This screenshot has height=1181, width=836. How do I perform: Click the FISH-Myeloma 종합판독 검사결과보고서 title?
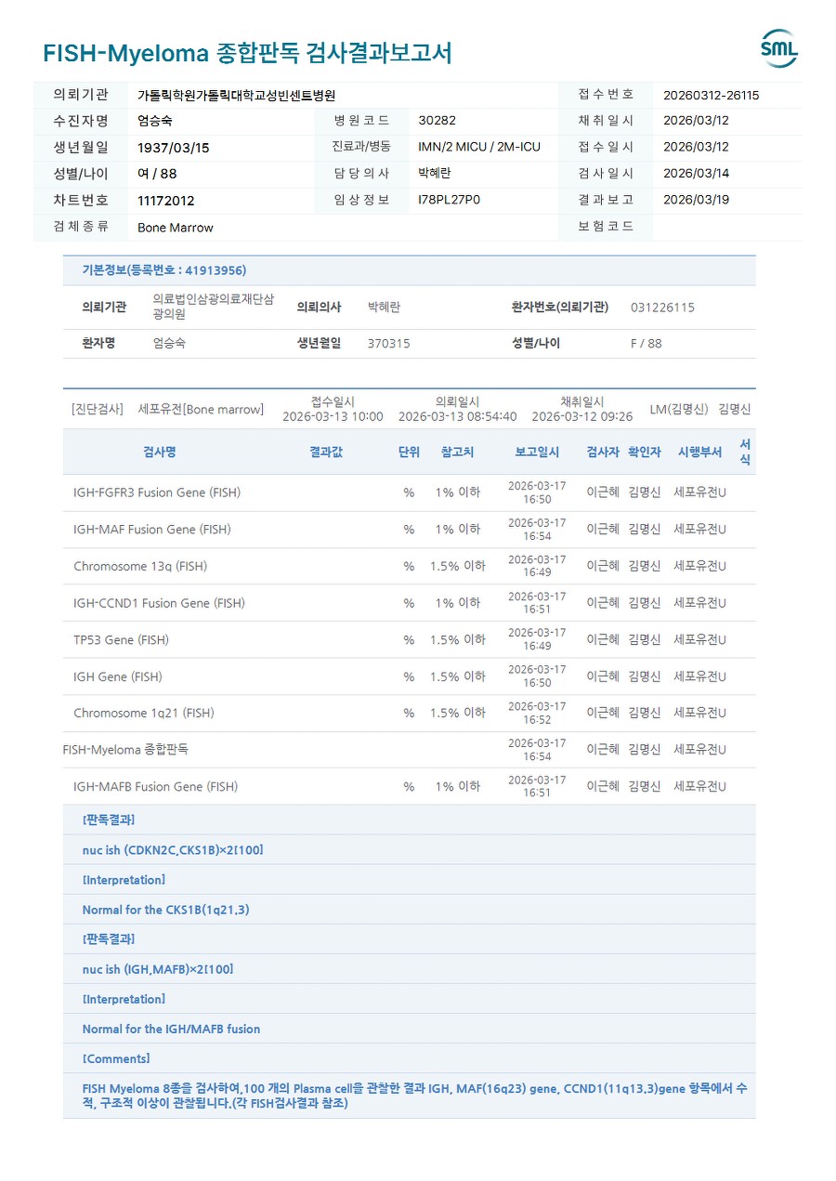tap(247, 53)
